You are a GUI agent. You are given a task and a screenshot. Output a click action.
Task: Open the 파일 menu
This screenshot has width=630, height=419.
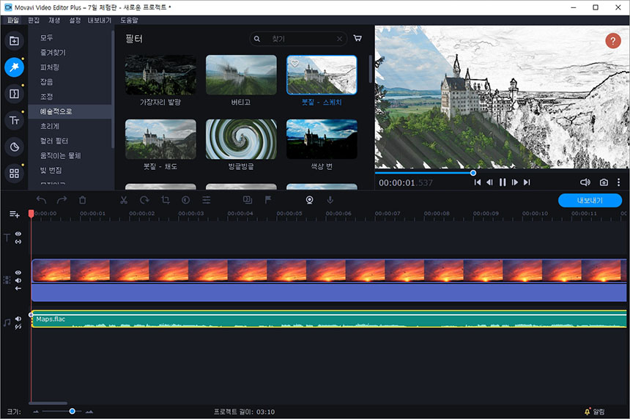[13, 20]
